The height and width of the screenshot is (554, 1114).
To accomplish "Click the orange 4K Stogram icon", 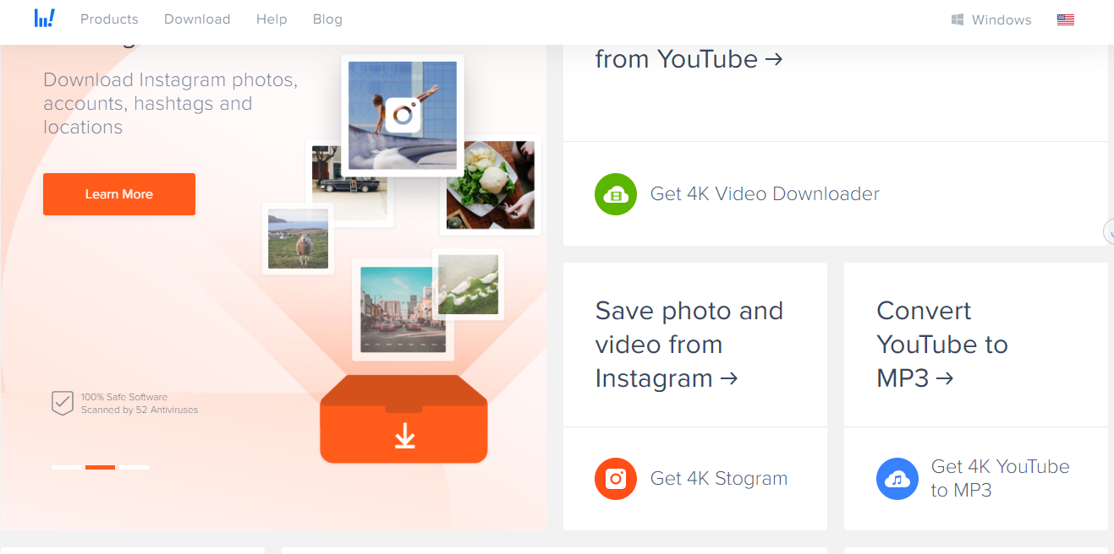I will point(616,479).
